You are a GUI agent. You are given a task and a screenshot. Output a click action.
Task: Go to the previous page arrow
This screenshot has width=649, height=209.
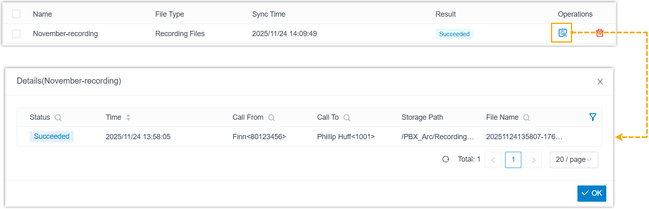[493, 160]
